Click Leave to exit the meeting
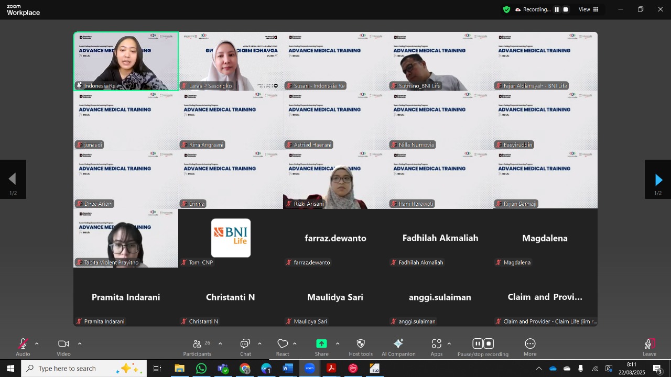The width and height of the screenshot is (671, 377). click(650, 347)
